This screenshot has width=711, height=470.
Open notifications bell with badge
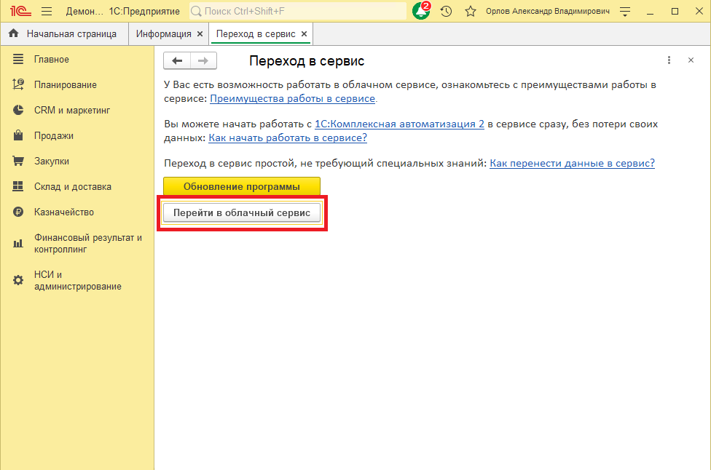421,11
